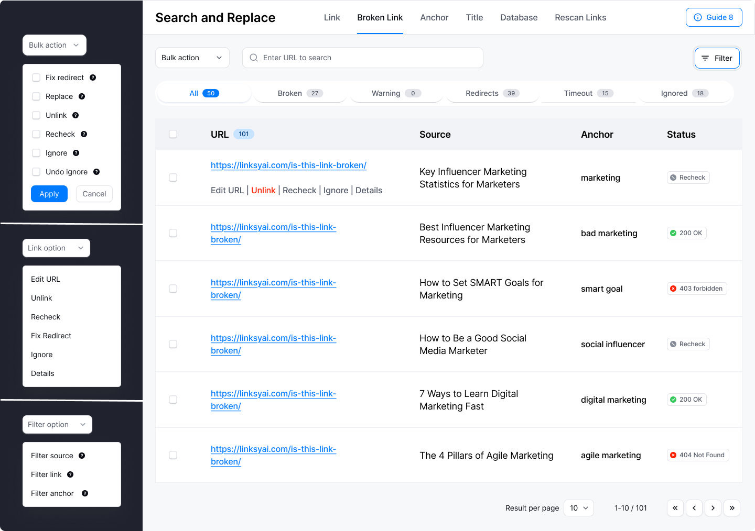Go to the previous results page
The width and height of the screenshot is (755, 531).
694,508
